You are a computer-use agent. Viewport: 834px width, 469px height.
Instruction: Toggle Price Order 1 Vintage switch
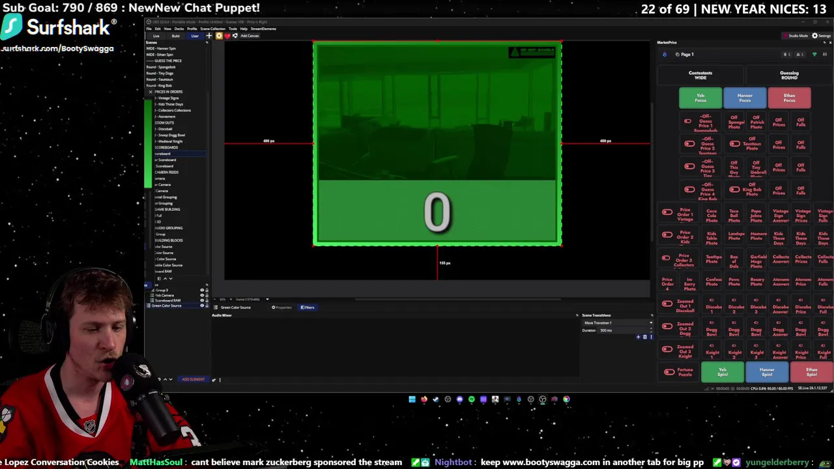[x=667, y=212]
